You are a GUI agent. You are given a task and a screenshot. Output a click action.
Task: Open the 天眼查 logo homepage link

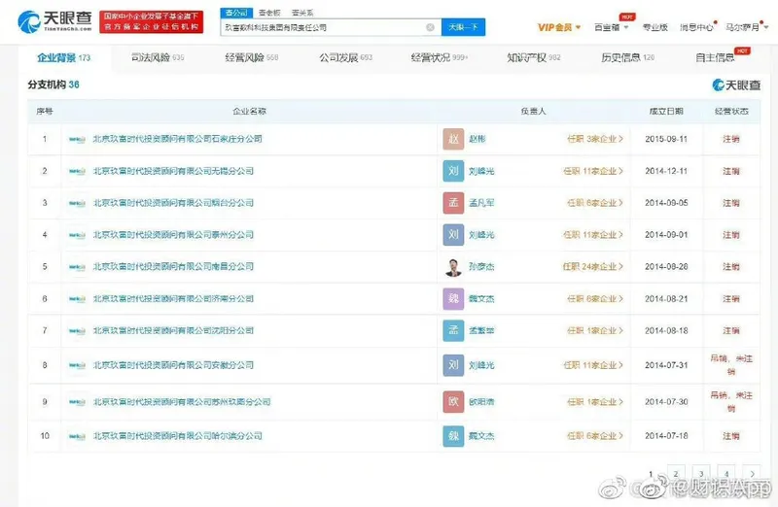54,21
